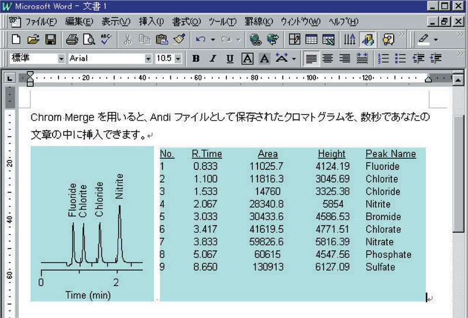This screenshot has height=318, width=468.
Task: Change text direction with vertical text icon
Action: click(349, 39)
